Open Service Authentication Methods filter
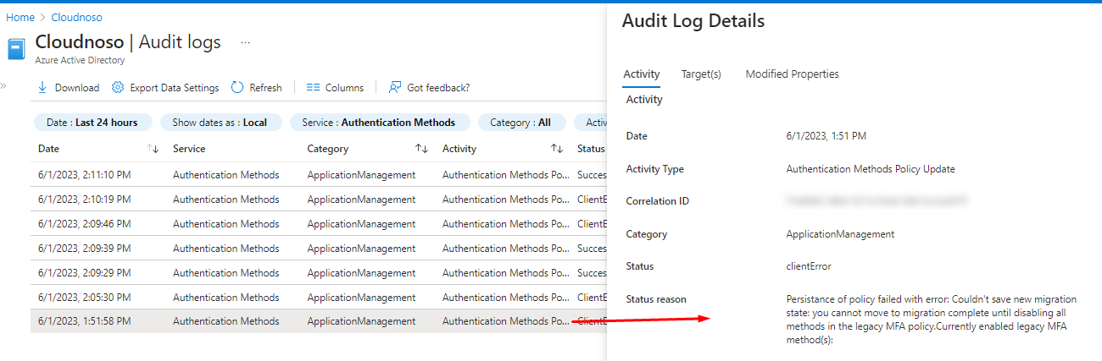The width and height of the screenshot is (1102, 361). pyautogui.click(x=378, y=123)
